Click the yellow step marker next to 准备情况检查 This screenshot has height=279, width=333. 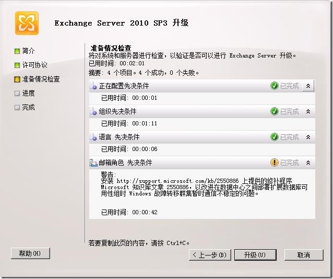(x=17, y=79)
